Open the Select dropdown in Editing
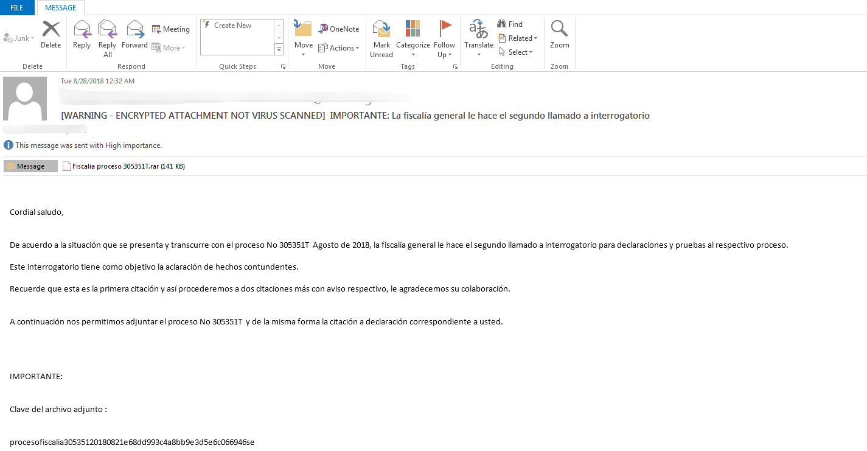Image resolution: width=867 pixels, height=451 pixels. point(515,52)
